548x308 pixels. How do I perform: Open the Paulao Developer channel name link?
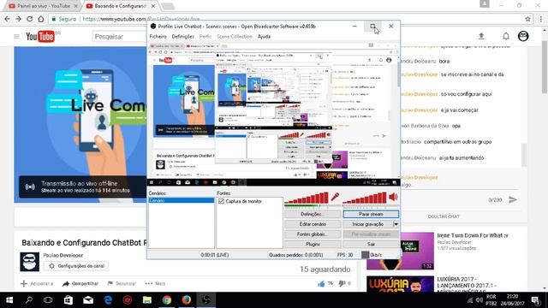click(63, 255)
